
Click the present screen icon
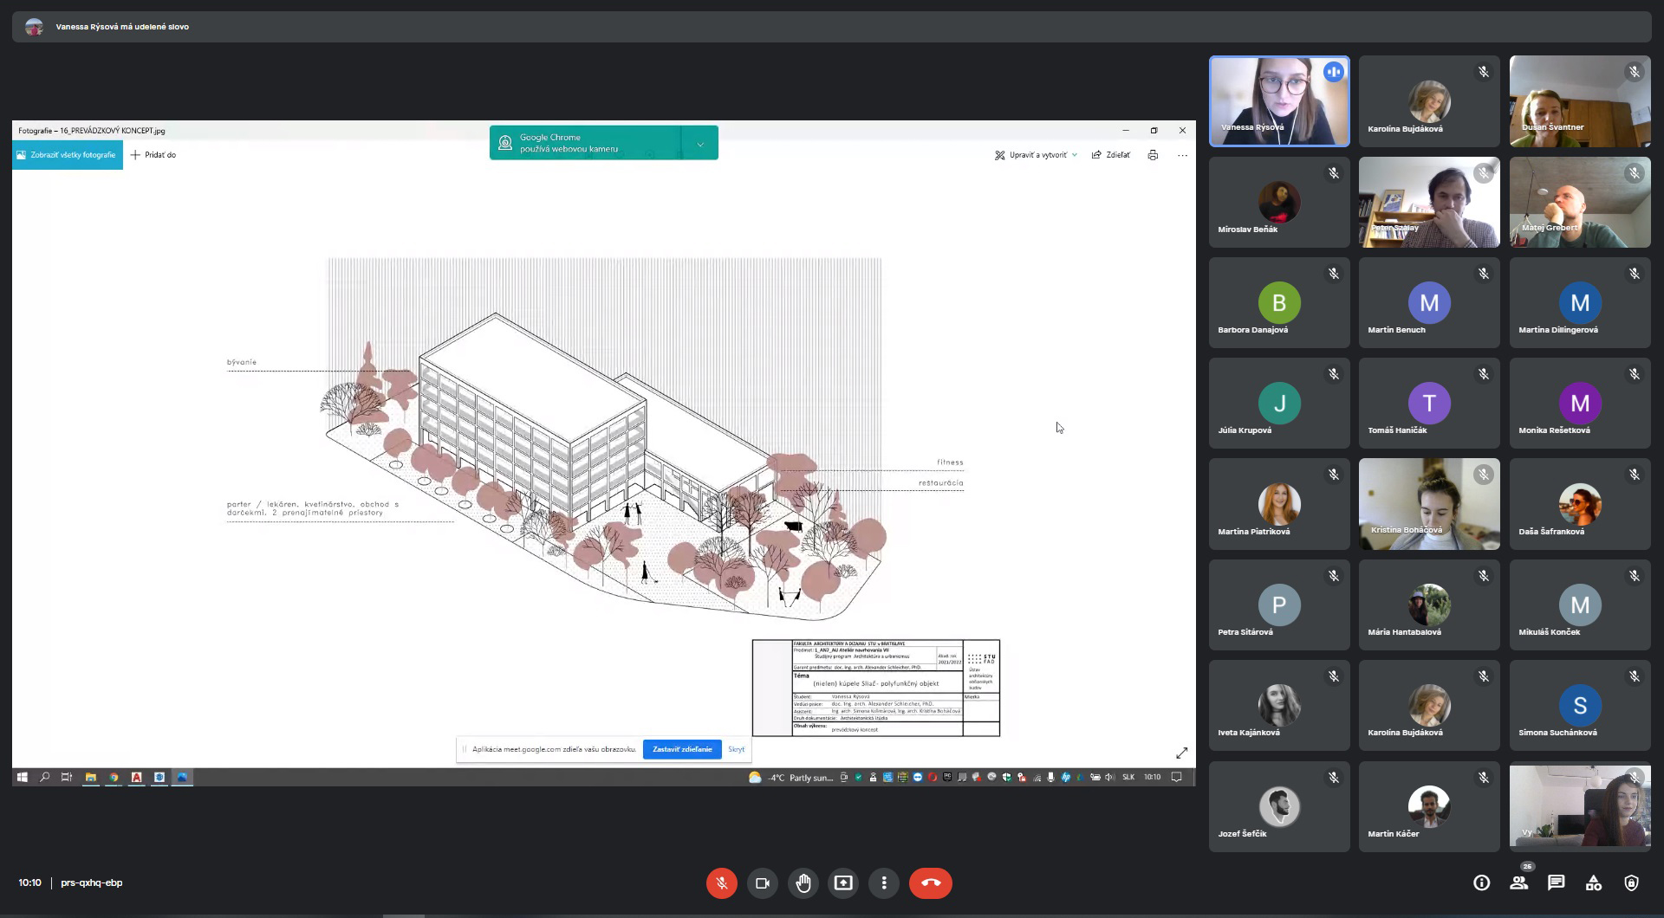coord(843,882)
